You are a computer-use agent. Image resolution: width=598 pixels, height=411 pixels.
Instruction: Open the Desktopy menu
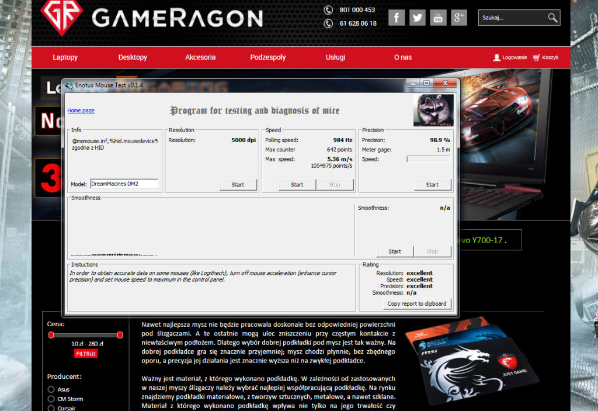pyautogui.click(x=133, y=57)
